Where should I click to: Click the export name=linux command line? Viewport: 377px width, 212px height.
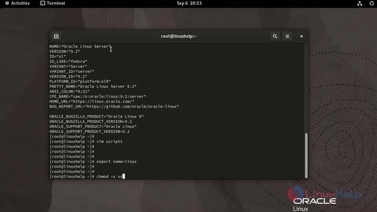93,161
